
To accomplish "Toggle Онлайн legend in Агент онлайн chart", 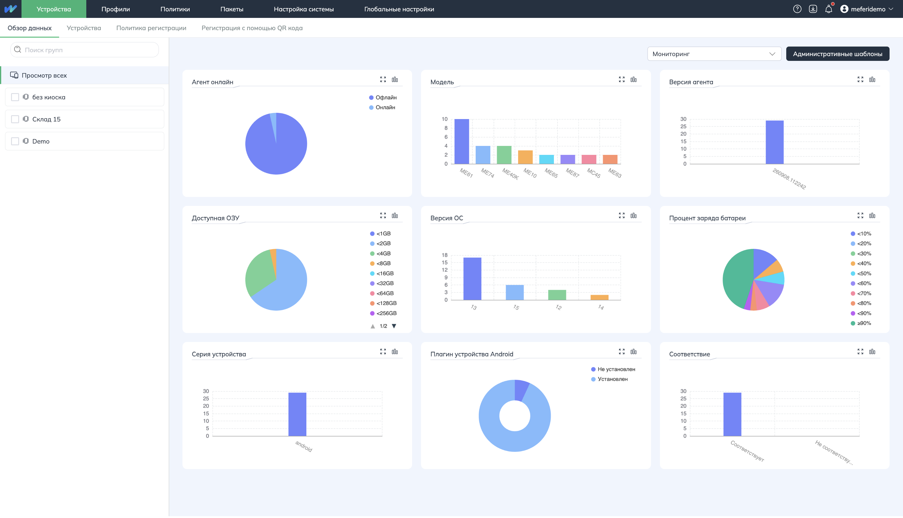I will click(382, 107).
